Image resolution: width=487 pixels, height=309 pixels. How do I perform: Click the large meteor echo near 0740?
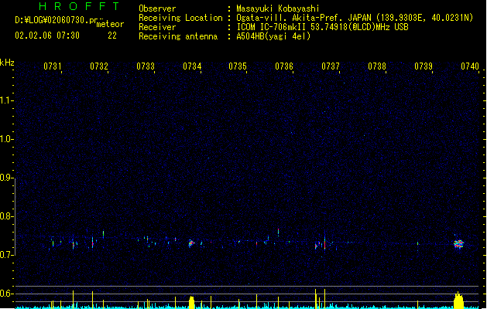coord(458,244)
